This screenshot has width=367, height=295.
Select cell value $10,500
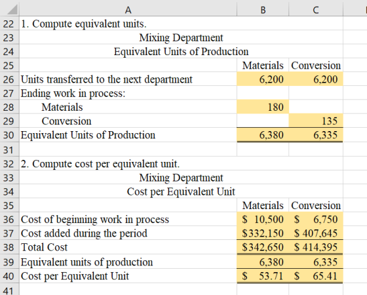[x=263, y=220]
